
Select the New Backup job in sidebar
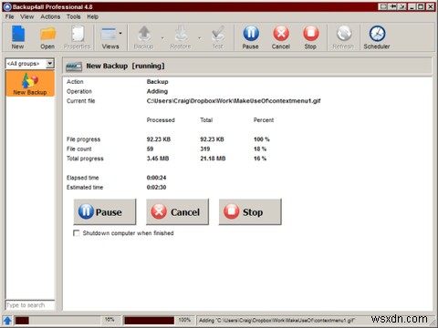30,84
